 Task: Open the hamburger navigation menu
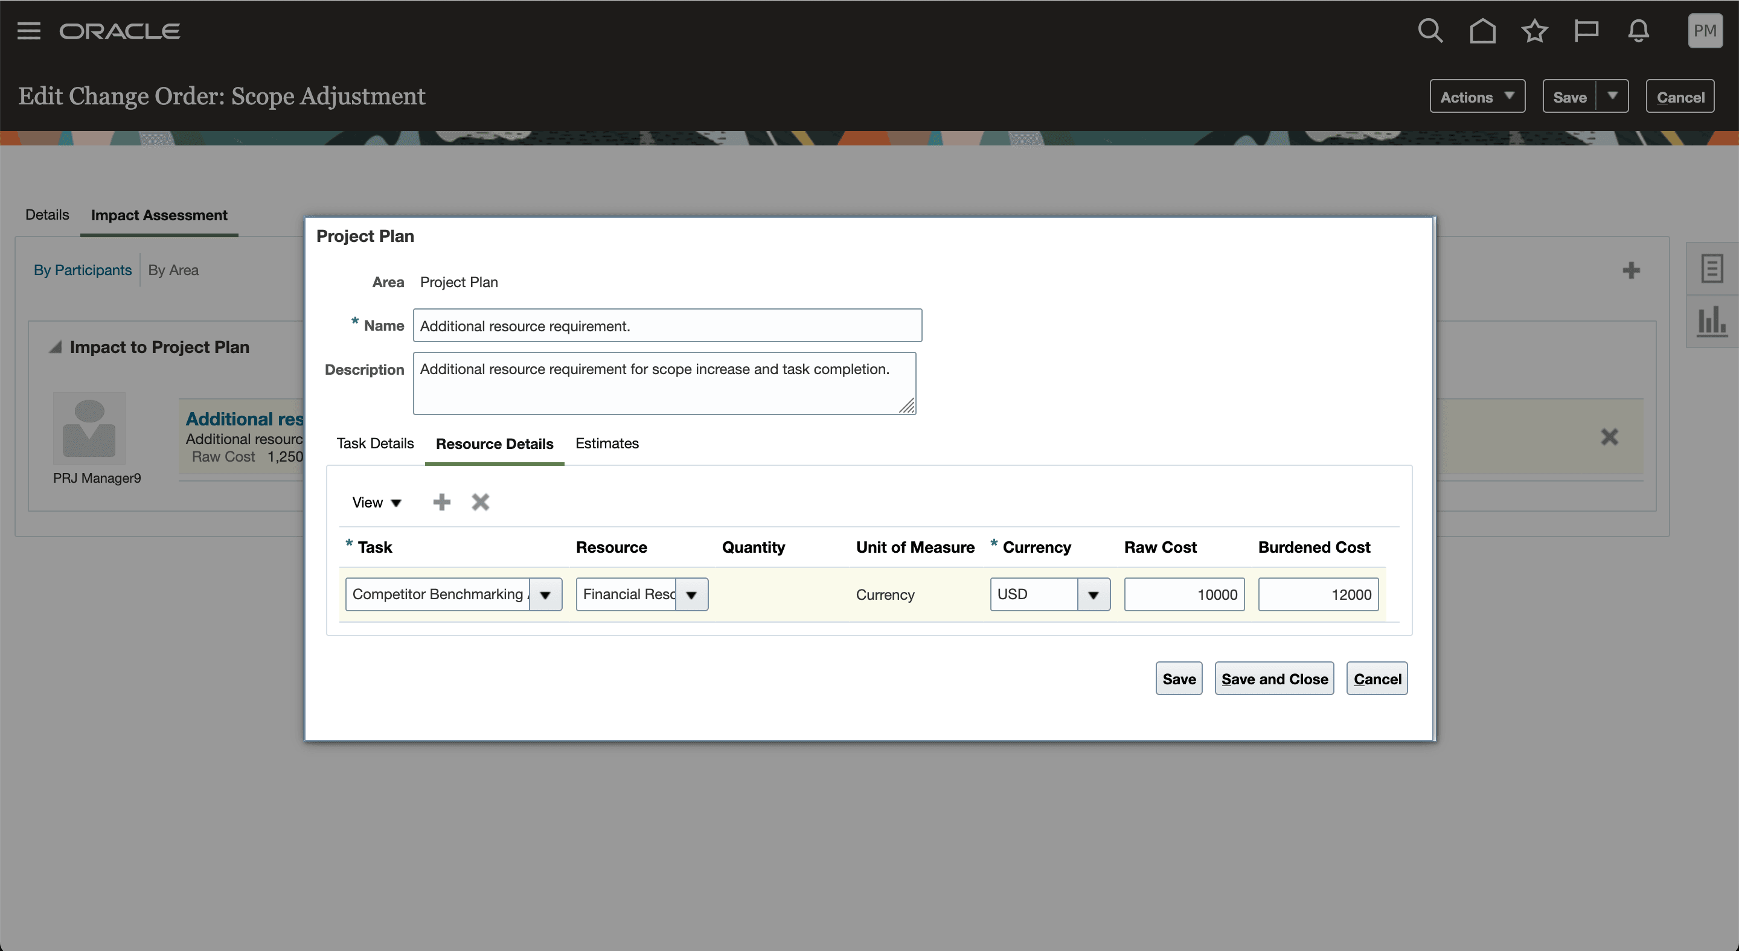click(28, 31)
